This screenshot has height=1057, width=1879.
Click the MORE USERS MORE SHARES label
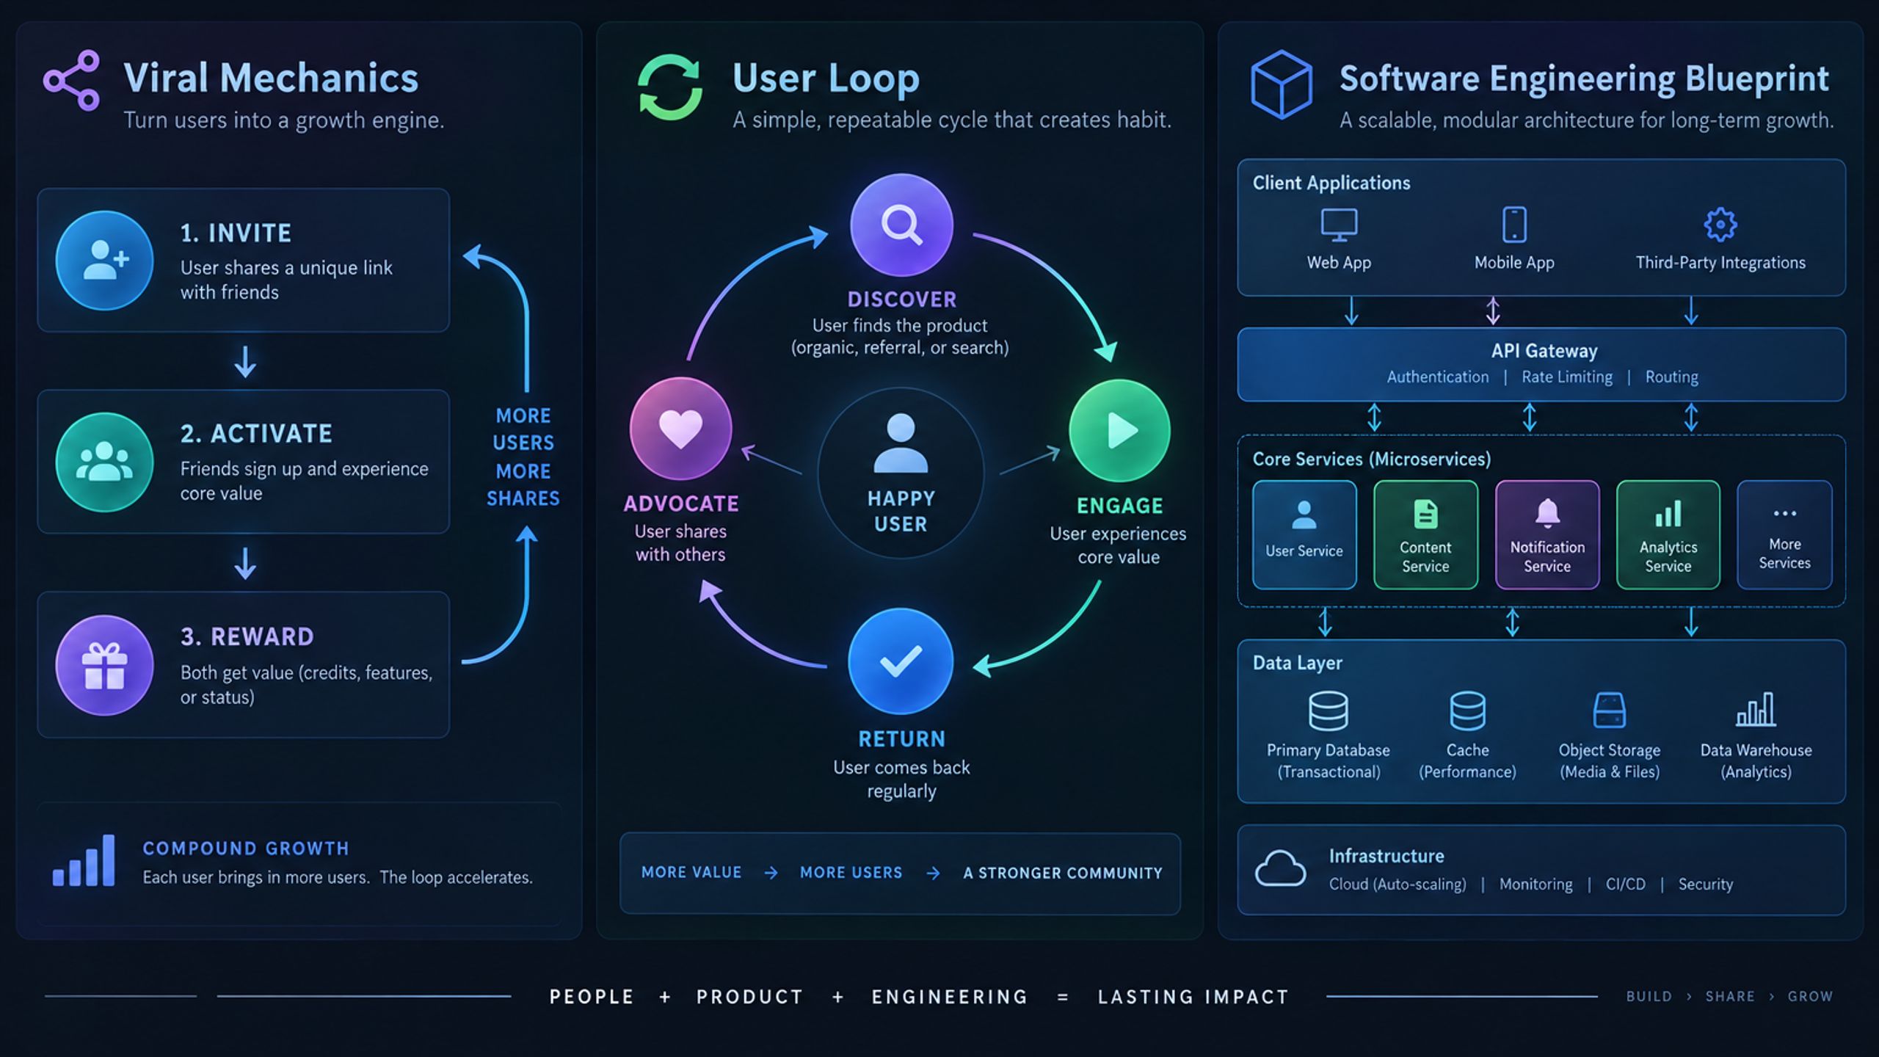523,457
